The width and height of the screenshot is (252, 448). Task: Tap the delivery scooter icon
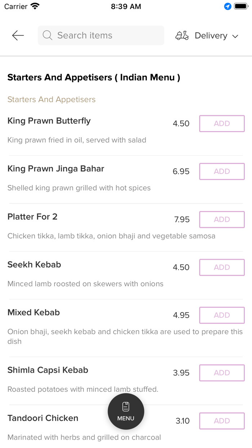coord(182,35)
